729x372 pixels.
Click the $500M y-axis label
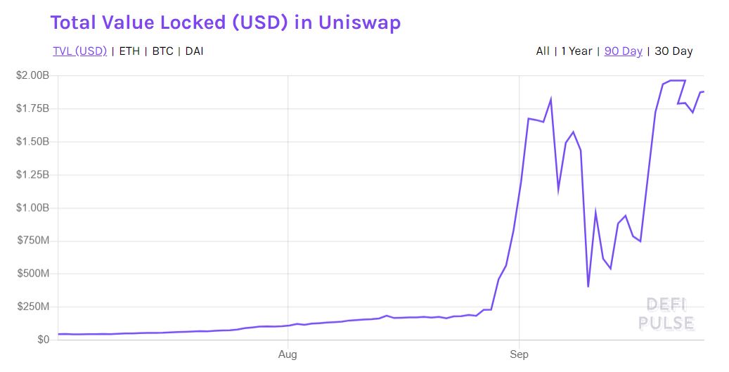coord(34,274)
